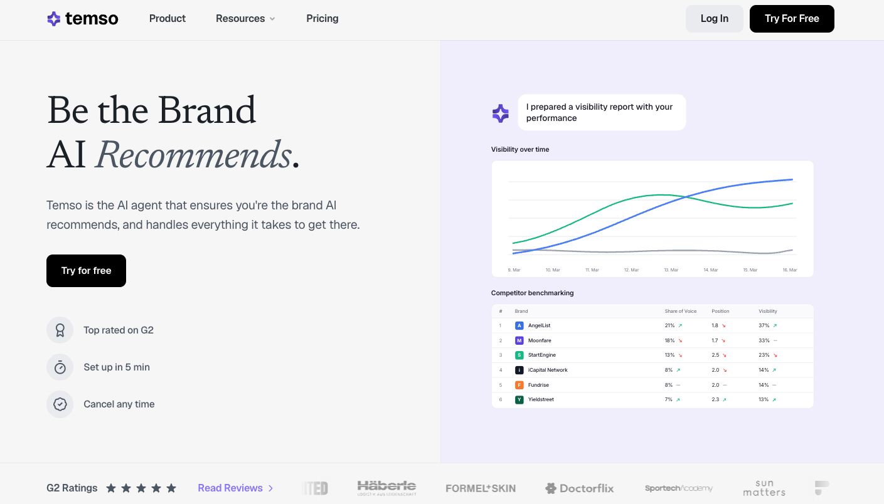The height and width of the screenshot is (504, 884).
Task: Click the chevron next to Read Reviews
Action: (271, 488)
